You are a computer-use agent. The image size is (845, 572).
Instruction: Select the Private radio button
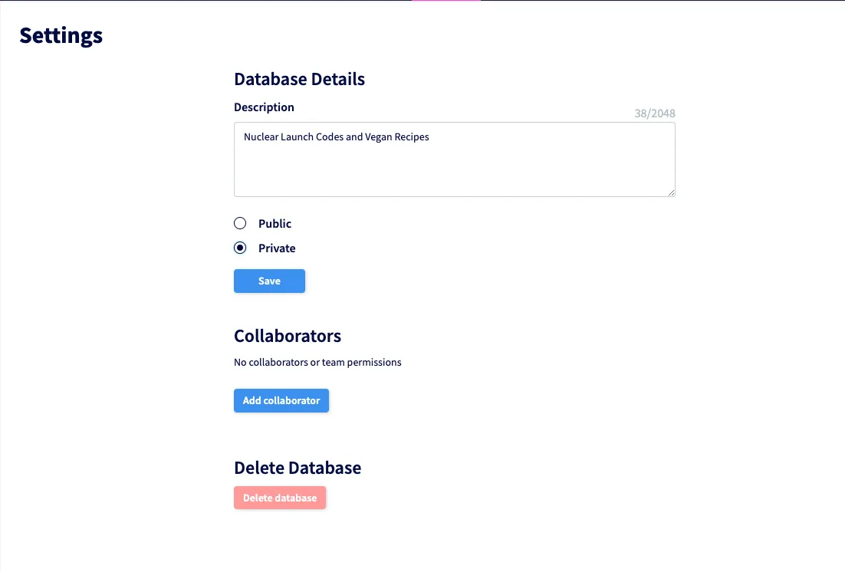click(240, 248)
